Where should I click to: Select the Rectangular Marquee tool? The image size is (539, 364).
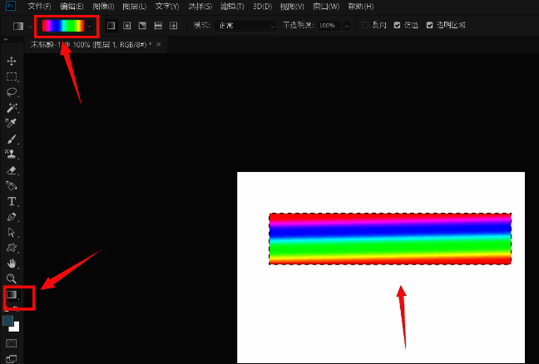[12, 76]
